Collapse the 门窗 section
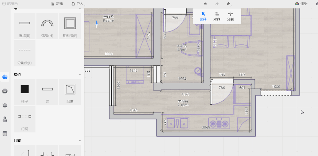Screen dimensions: 318x156 (x=79, y=140)
